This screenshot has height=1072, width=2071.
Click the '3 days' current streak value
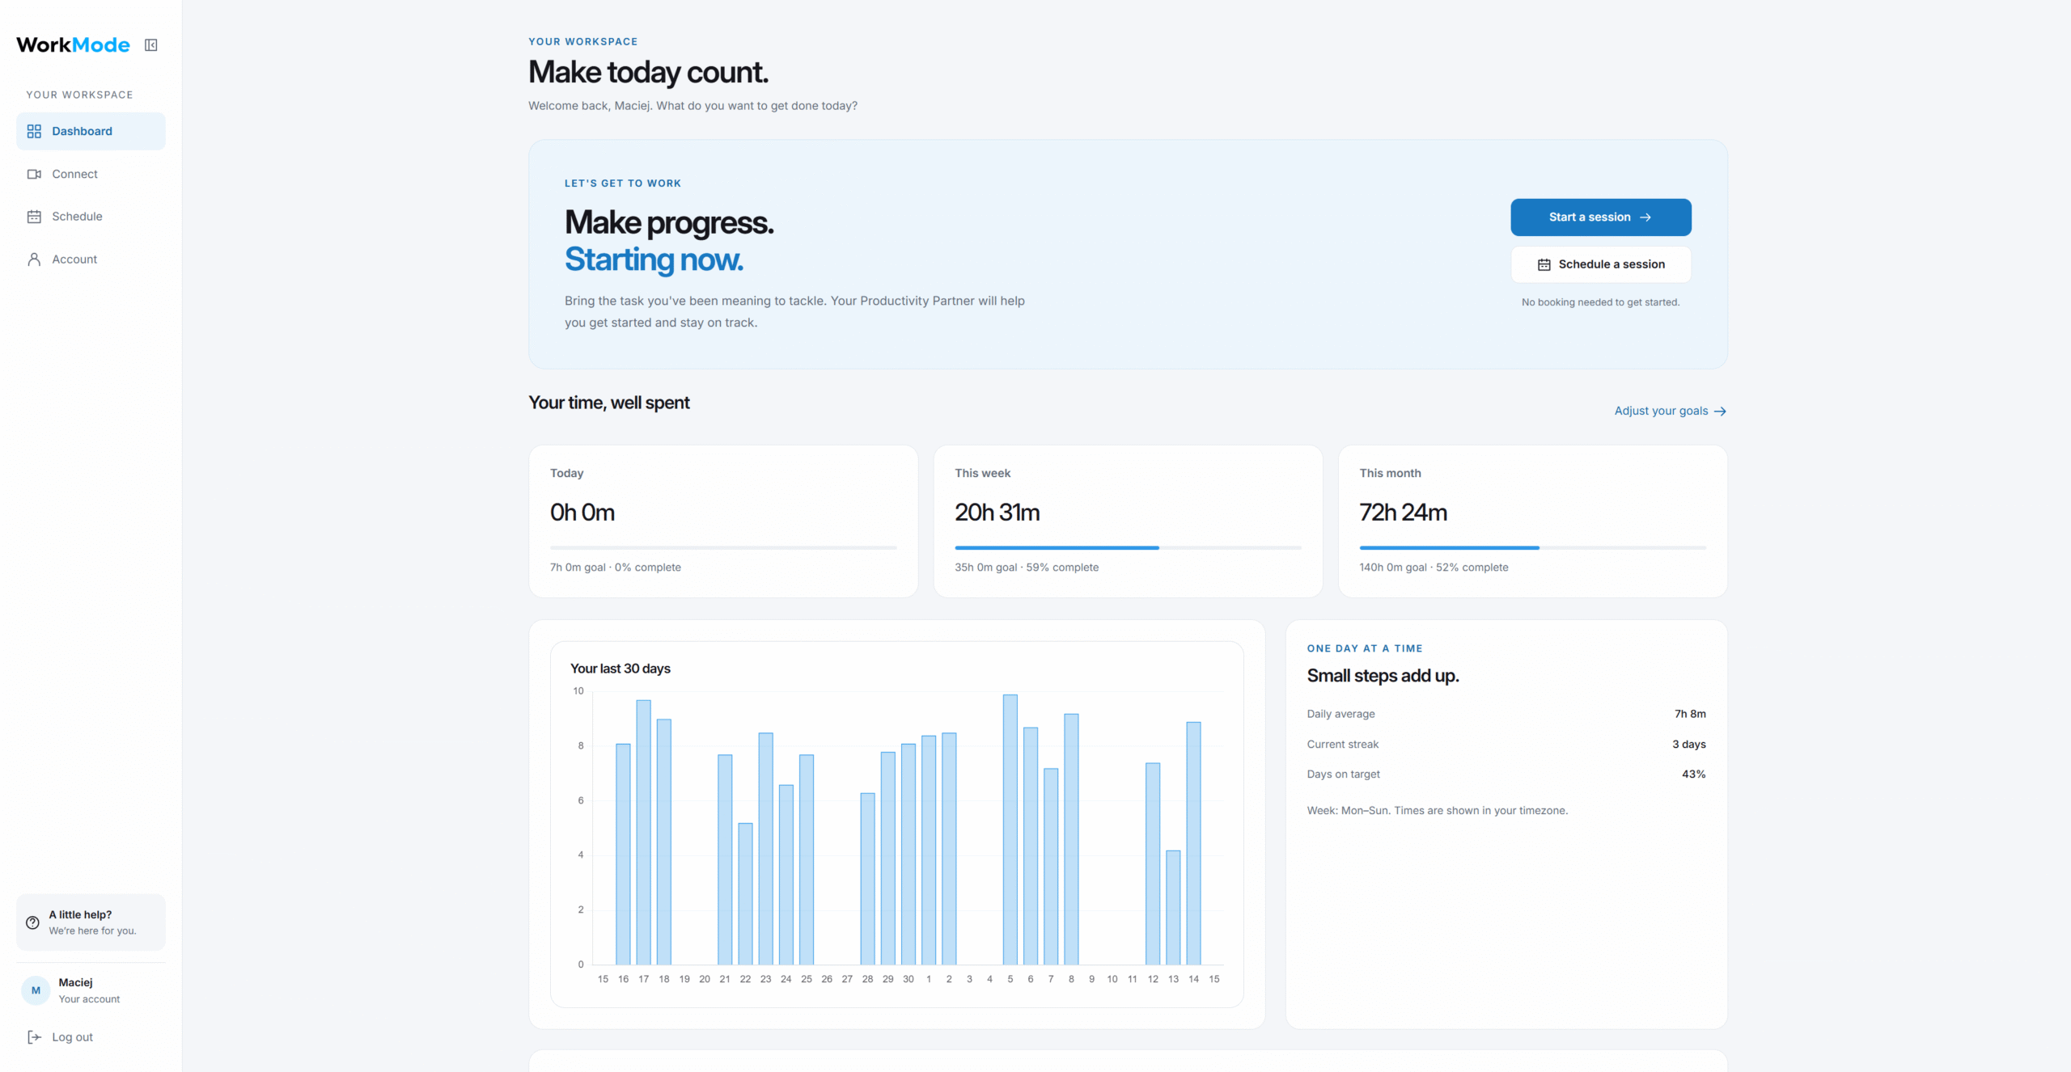coord(1689,745)
